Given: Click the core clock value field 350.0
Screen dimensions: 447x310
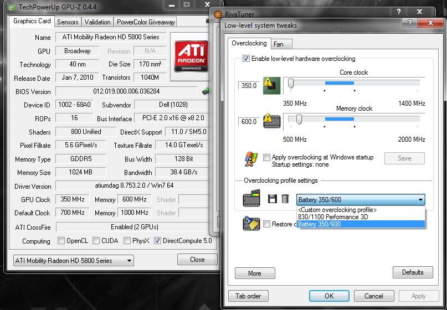Looking at the screenshot, I should coord(248,85).
